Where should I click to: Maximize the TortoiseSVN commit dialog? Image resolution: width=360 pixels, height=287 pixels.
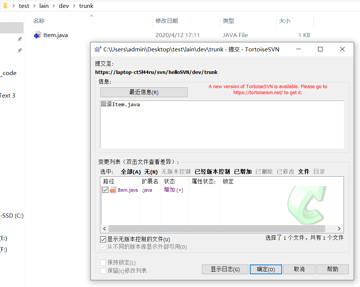[x=320, y=49]
